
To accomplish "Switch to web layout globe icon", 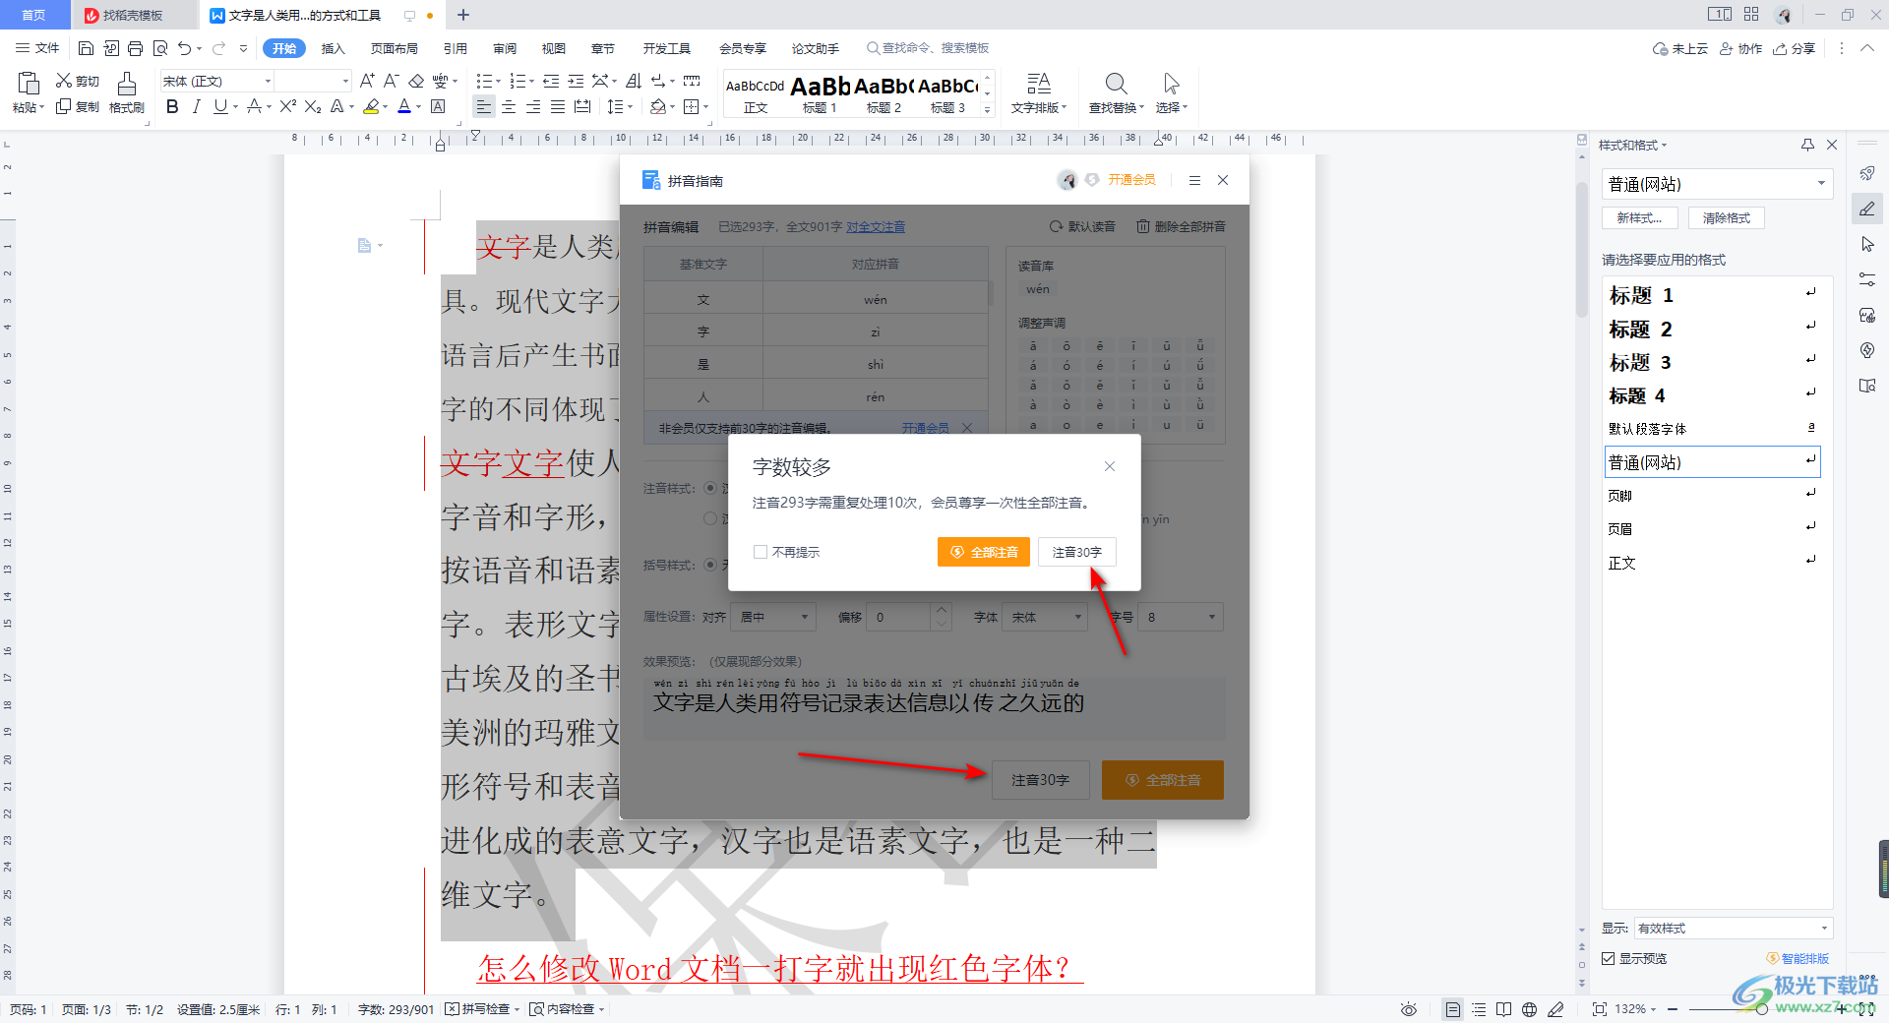I will (1529, 1009).
